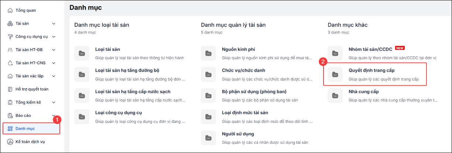Open Người sử dụng category
The image size is (452, 153).
[x=238, y=133]
